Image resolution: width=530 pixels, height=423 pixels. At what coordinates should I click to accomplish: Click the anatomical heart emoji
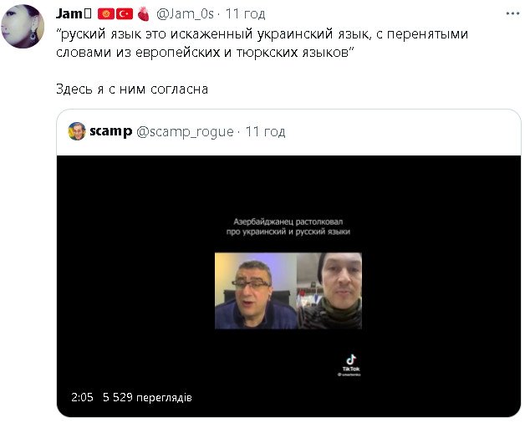[x=144, y=14]
